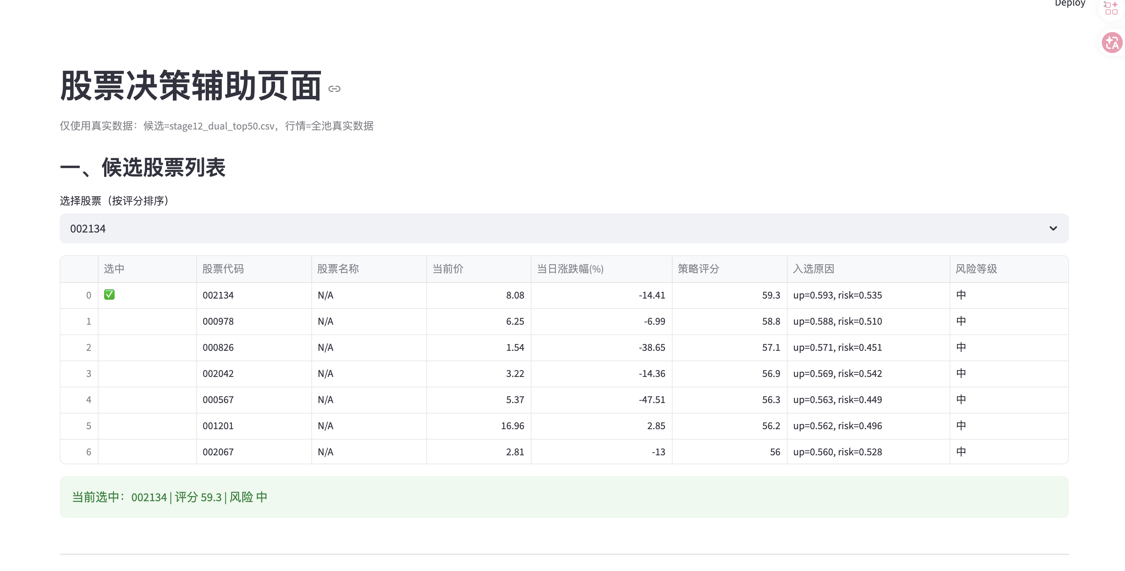
Task: Click the 股票名称 column header
Action: coord(337,269)
